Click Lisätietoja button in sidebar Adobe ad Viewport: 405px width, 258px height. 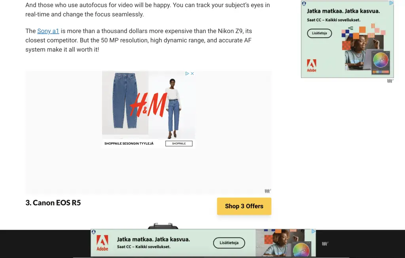tap(320, 33)
